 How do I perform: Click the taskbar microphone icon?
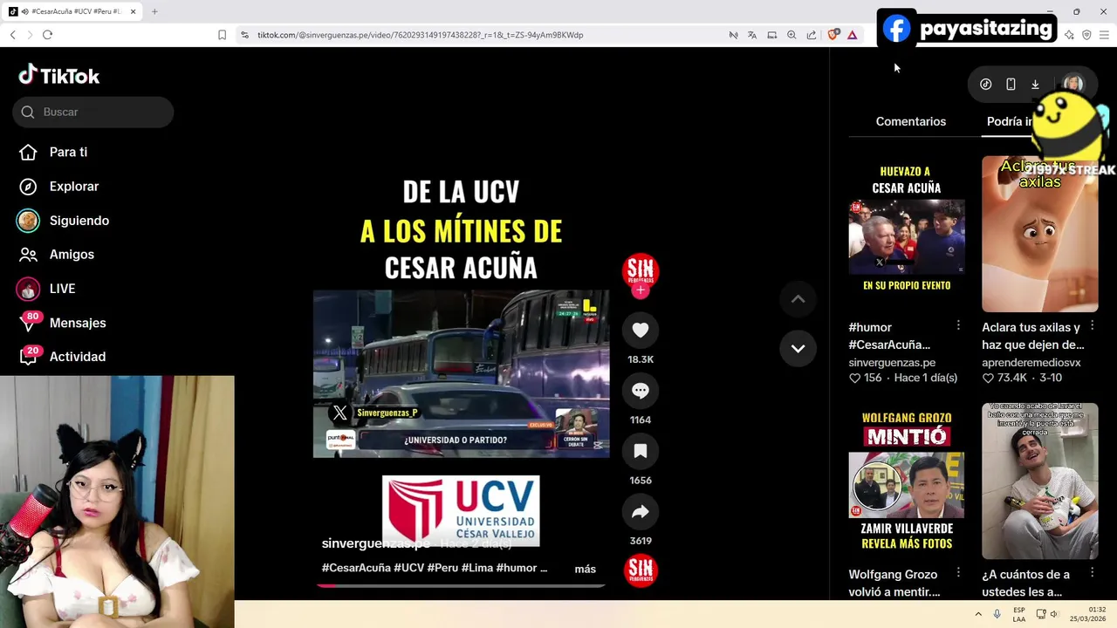click(x=997, y=614)
